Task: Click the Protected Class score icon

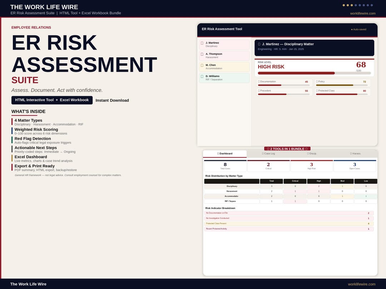Action: [x=317, y=91]
